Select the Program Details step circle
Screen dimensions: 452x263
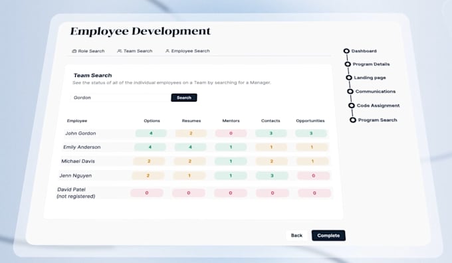348,64
